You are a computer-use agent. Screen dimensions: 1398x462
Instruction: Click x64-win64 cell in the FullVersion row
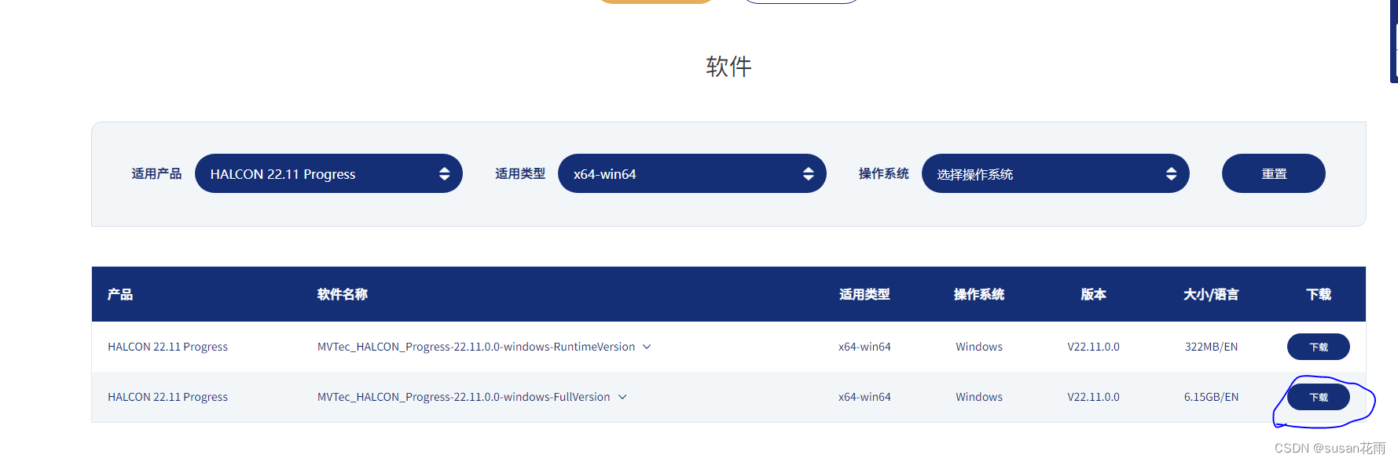tap(864, 397)
